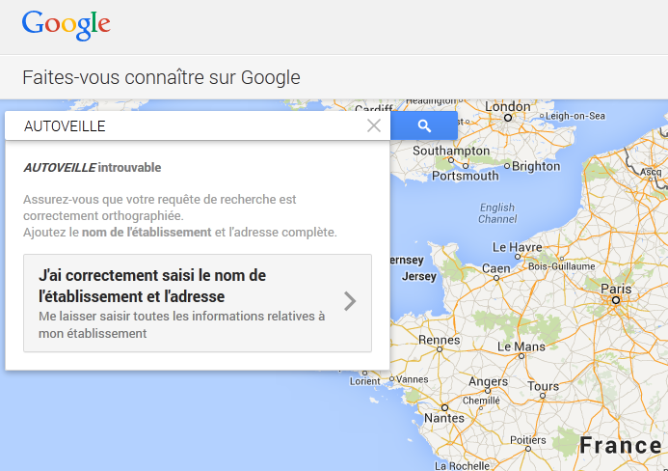The image size is (668, 471).
Task: Expand the chevron arrow on the address card
Action: 350,301
